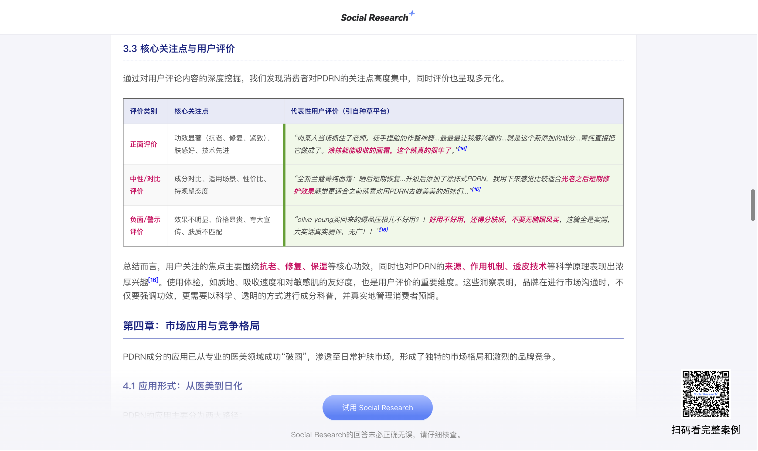Click the page's vertical scrollbar thumb
The width and height of the screenshot is (758, 451).
[753, 205]
